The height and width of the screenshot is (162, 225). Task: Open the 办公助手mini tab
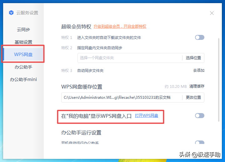click(23, 79)
